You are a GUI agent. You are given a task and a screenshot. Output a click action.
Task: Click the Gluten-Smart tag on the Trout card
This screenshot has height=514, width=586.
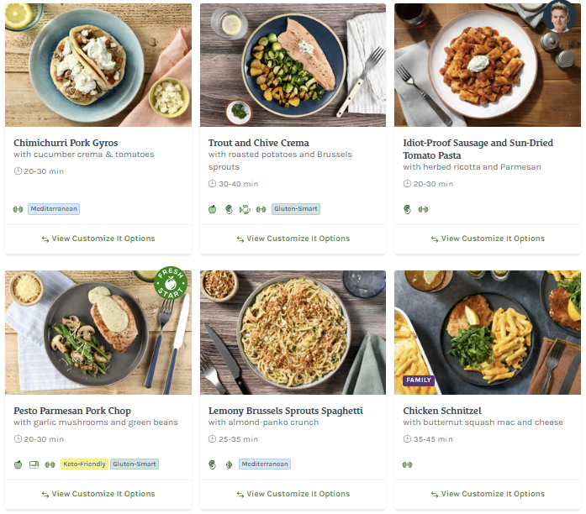pyautogui.click(x=296, y=209)
